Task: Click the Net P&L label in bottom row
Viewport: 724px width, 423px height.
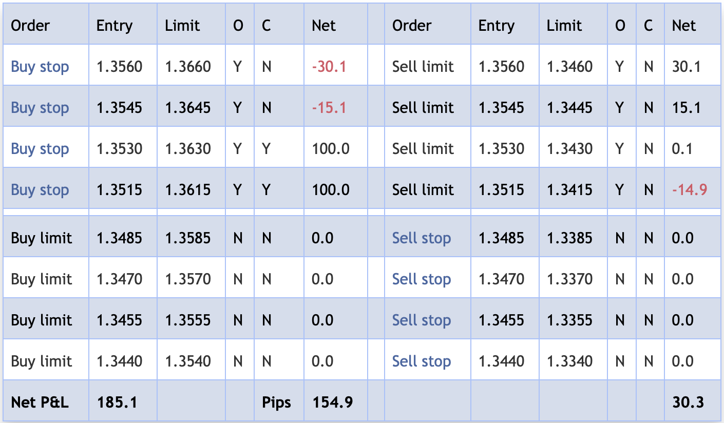Action: 40,402
